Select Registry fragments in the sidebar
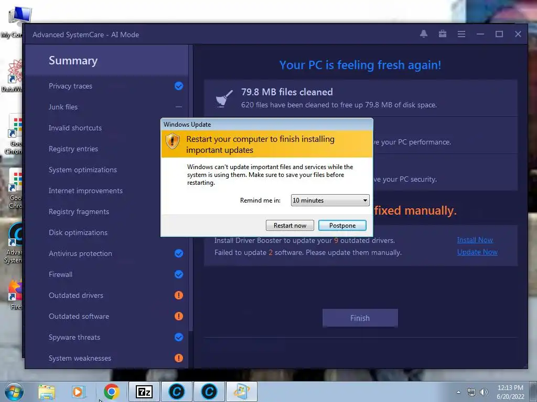The image size is (537, 402). (79, 211)
